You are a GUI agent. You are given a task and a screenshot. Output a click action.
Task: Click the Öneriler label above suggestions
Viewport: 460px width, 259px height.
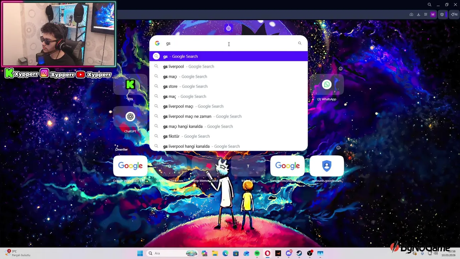click(121, 149)
